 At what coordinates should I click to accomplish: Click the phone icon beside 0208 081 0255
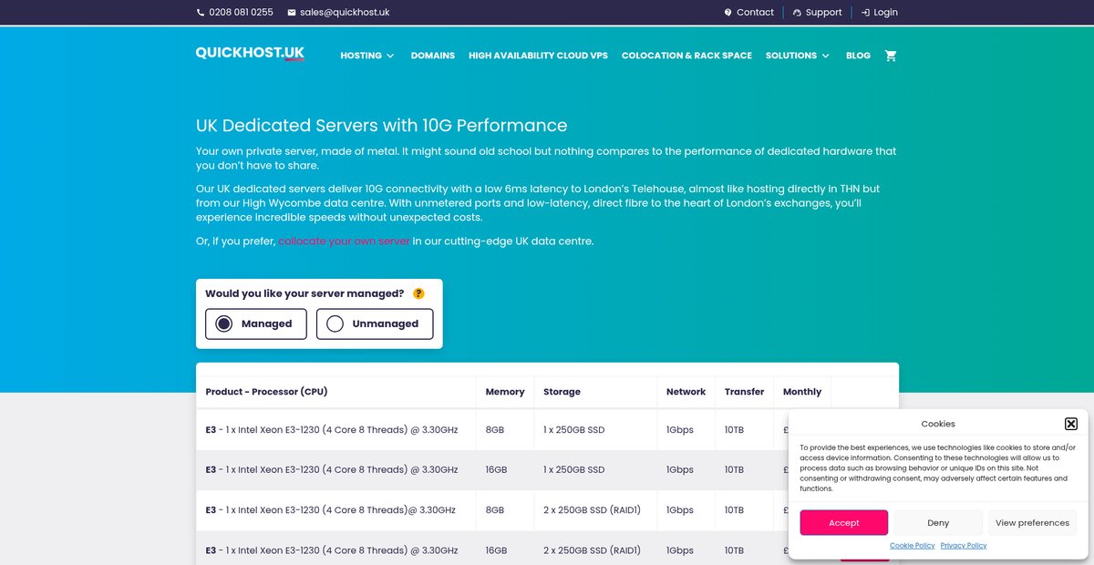pos(201,13)
